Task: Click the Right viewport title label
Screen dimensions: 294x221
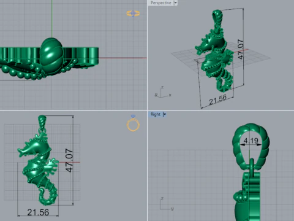Action: (x=156, y=114)
